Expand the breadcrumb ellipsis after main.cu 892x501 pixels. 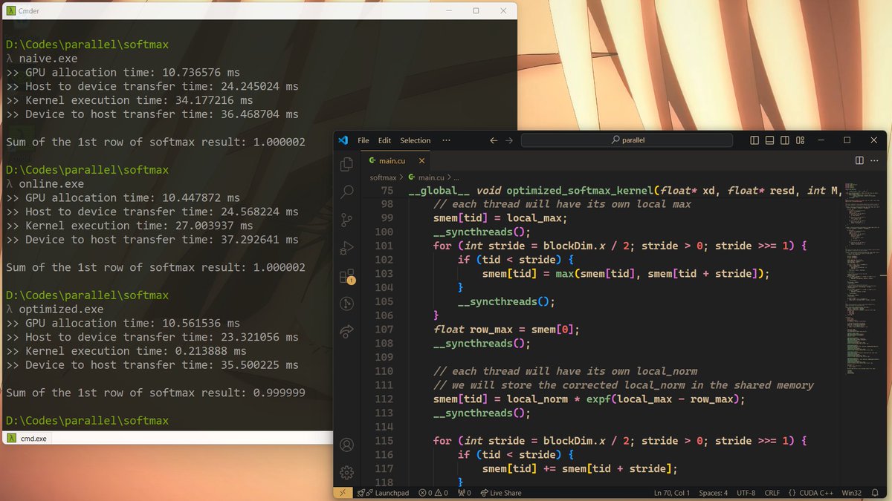[x=456, y=177]
